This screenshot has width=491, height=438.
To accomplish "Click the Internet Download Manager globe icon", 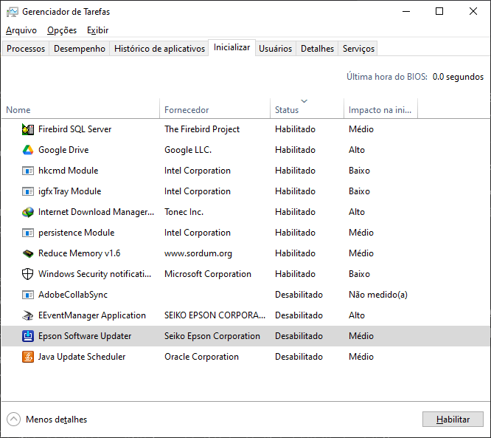I will tap(28, 212).
